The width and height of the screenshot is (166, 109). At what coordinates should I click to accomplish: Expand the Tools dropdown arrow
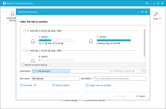click(160, 19)
